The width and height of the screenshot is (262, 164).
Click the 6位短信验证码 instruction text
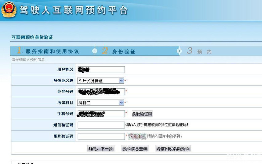(157, 125)
